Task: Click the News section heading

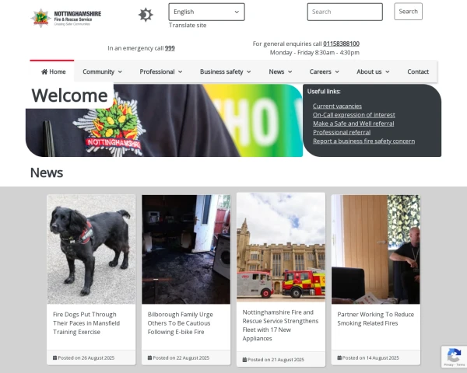Action: click(47, 173)
